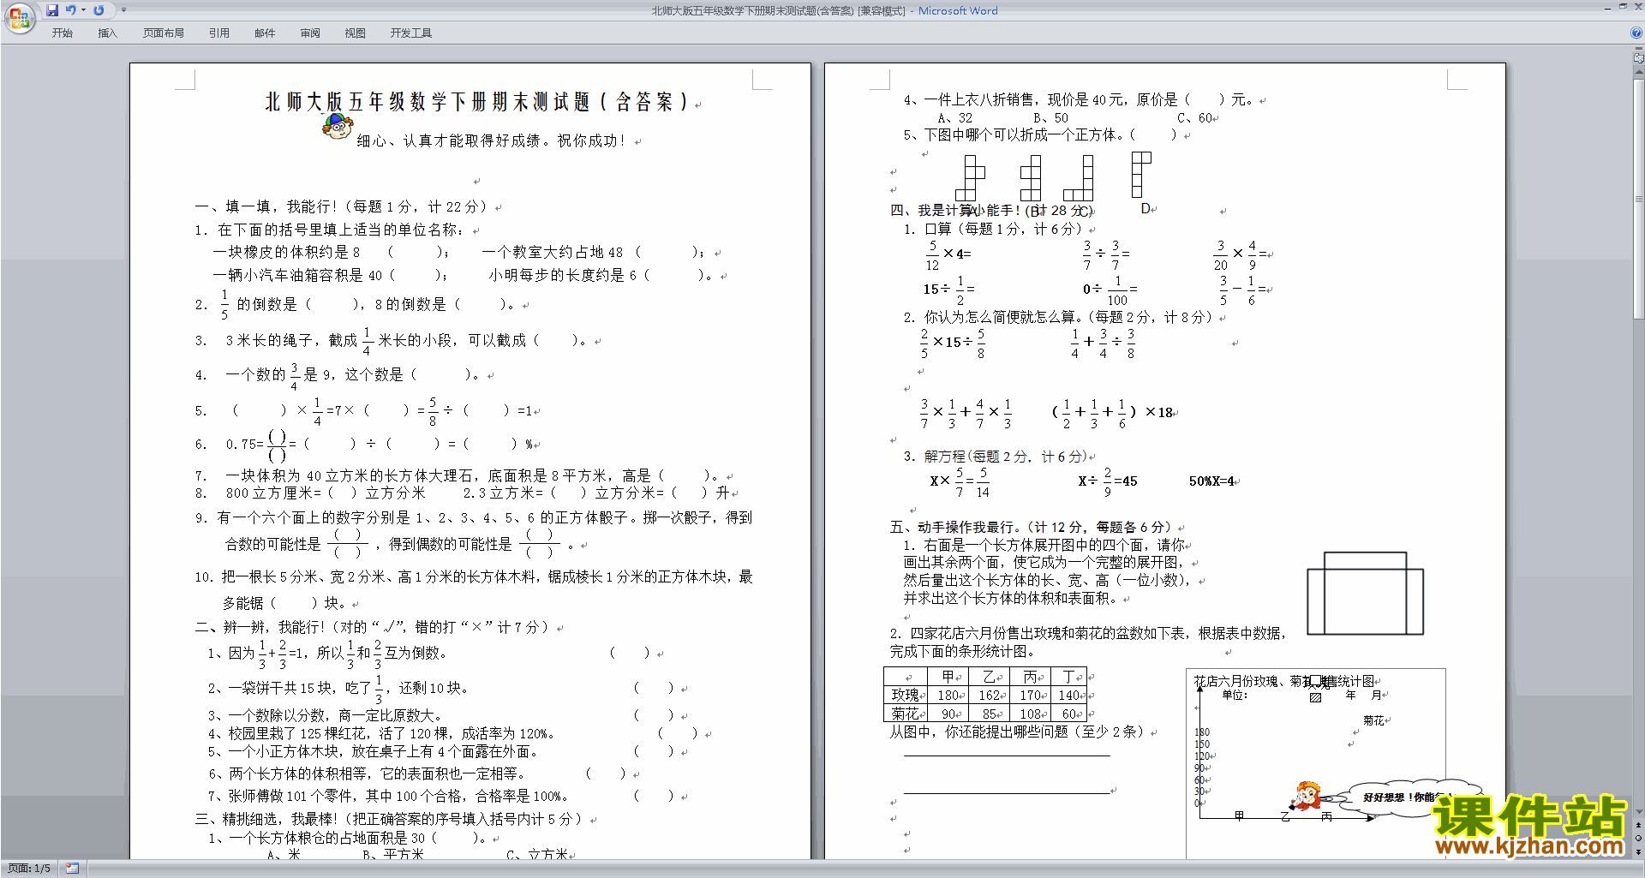Open the 审阅 ribbon tab
Image resolution: width=1645 pixels, height=878 pixels.
pyautogui.click(x=310, y=33)
